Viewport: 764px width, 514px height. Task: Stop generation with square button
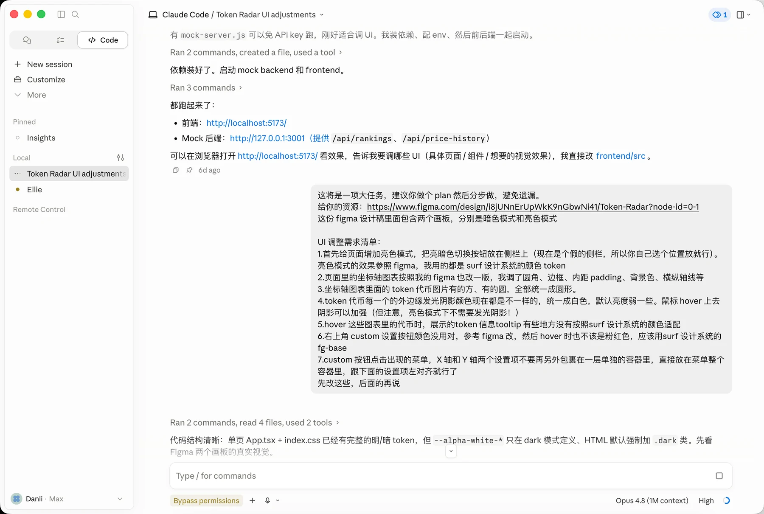719,476
